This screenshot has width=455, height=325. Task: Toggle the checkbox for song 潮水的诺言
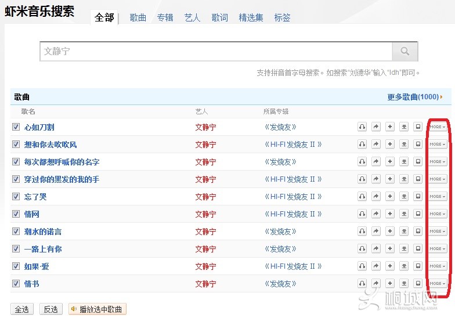click(16, 232)
